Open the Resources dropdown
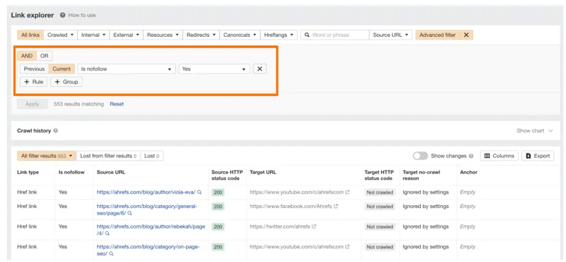This screenshot has width=566, height=262. click(163, 35)
